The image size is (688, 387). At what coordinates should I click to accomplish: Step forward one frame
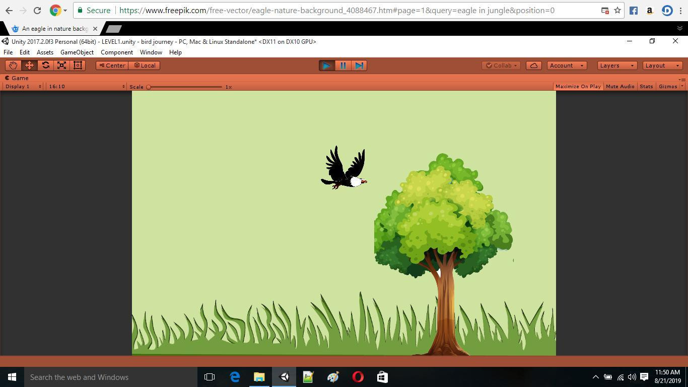[359, 66]
